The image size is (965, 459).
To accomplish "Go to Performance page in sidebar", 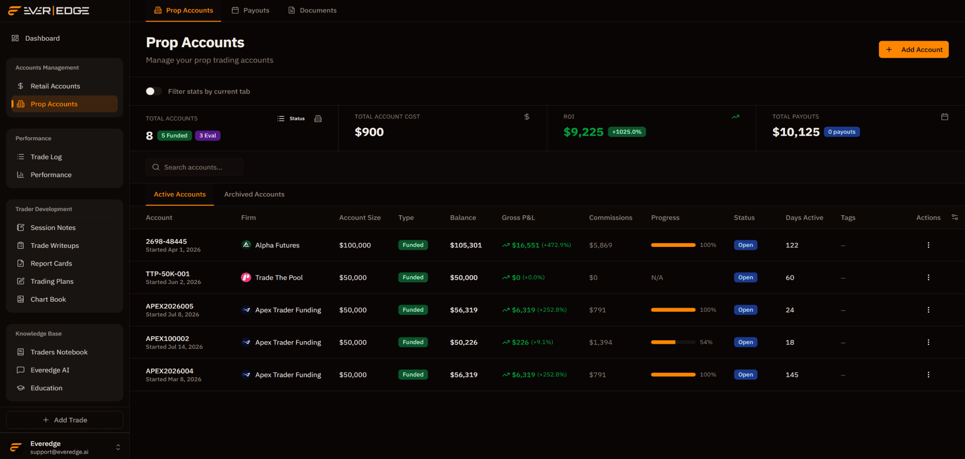I will point(64,175).
